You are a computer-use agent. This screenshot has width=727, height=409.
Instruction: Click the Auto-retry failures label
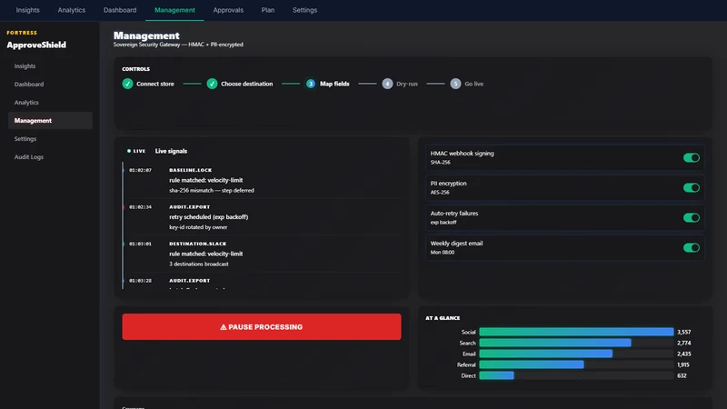click(x=453, y=214)
